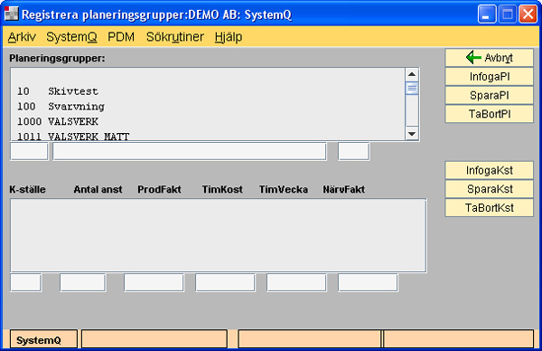Open the Hjälp menu
The image size is (542, 351).
point(229,37)
